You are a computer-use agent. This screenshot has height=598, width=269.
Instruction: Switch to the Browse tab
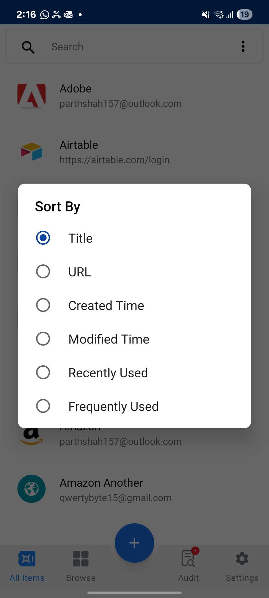point(81,564)
